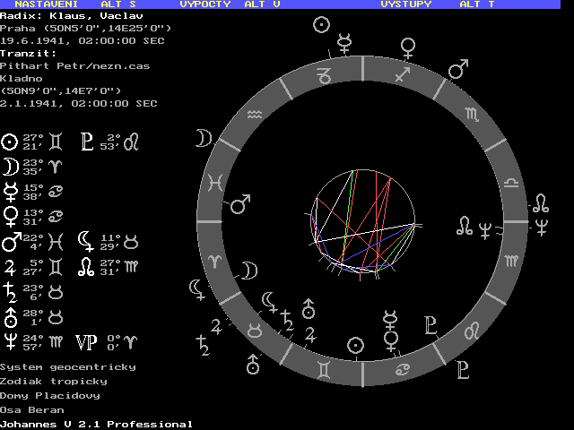Click the Mars glyph inside the ring near Pisces

tap(240, 203)
